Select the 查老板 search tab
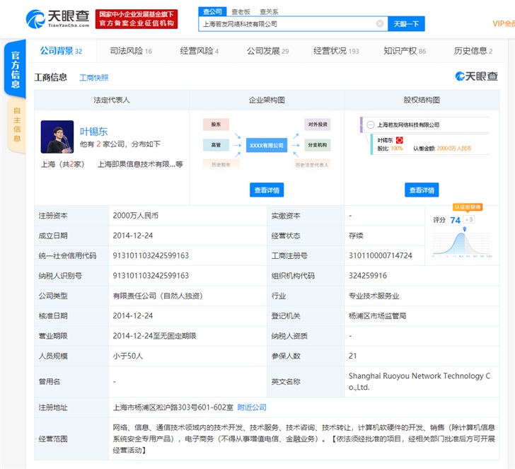Screen dimensions: 515x469 pyautogui.click(x=241, y=12)
